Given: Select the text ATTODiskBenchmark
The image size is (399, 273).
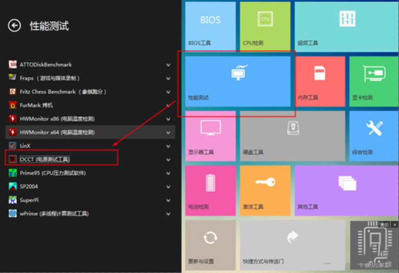Looking at the screenshot, I should [x=46, y=65].
